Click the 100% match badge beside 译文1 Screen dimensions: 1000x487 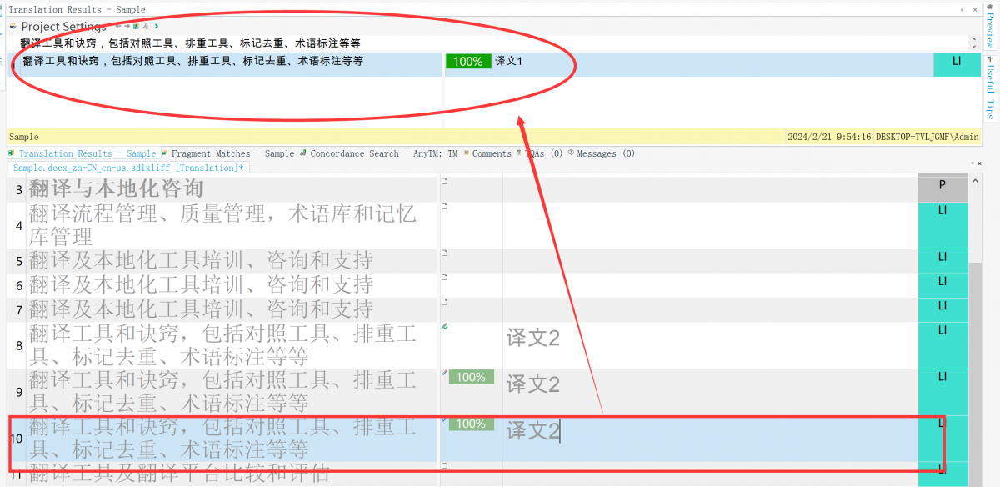[468, 62]
